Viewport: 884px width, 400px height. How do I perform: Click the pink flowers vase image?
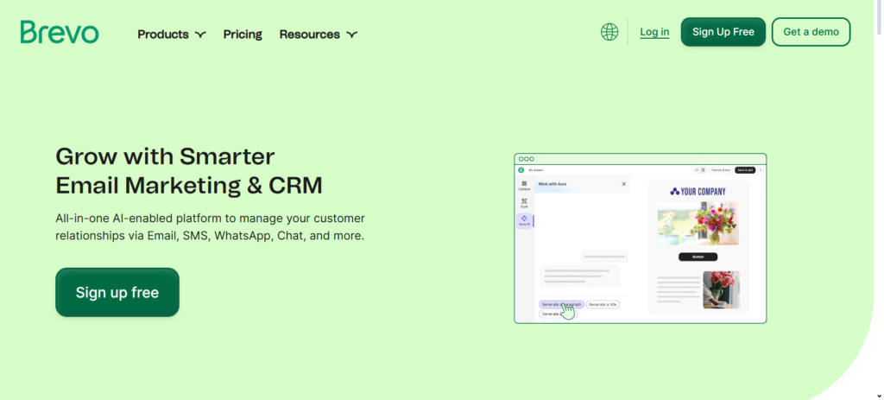pyautogui.click(x=721, y=290)
